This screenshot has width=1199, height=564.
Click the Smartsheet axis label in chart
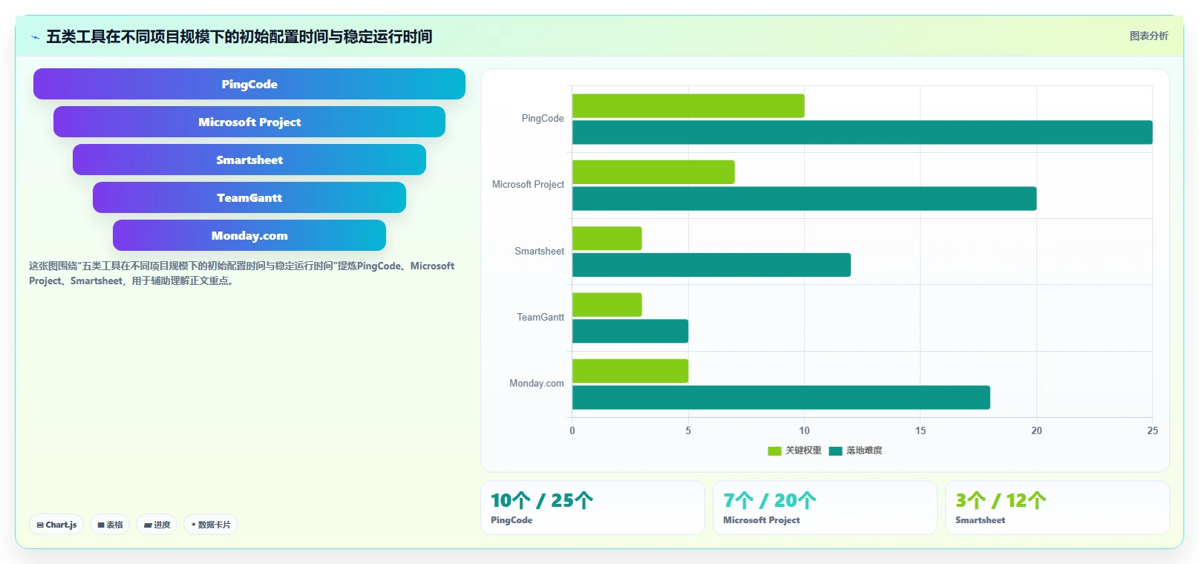tap(539, 252)
